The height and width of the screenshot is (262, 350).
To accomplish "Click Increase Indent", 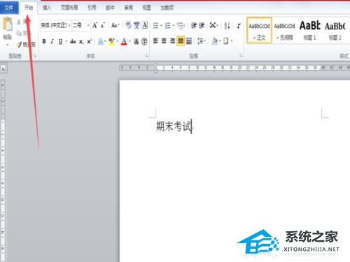I will [202, 25].
